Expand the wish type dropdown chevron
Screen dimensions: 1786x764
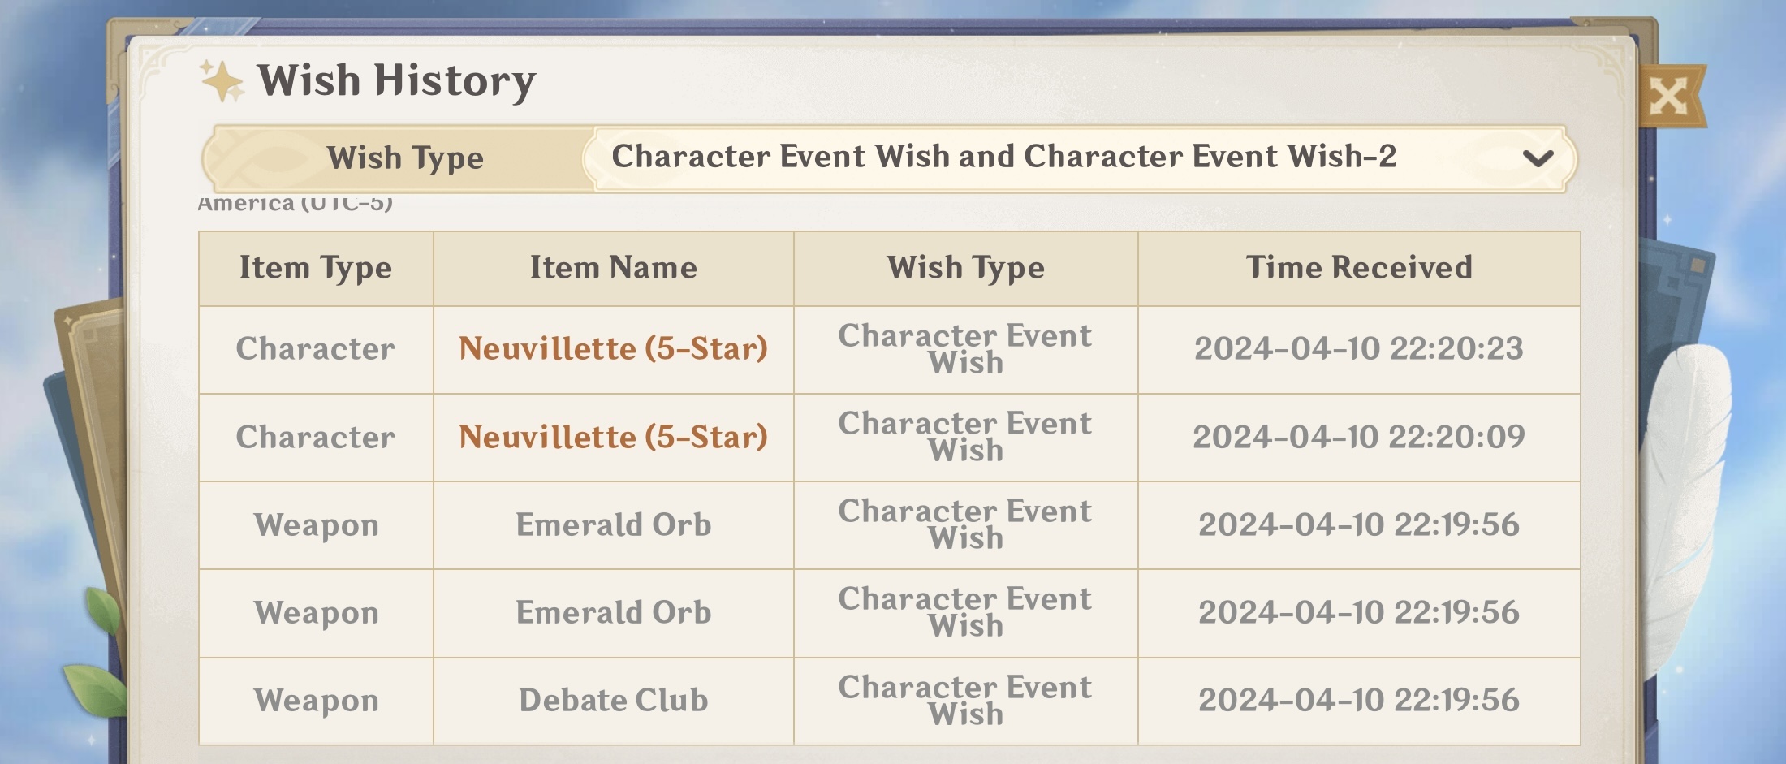[x=1538, y=158]
